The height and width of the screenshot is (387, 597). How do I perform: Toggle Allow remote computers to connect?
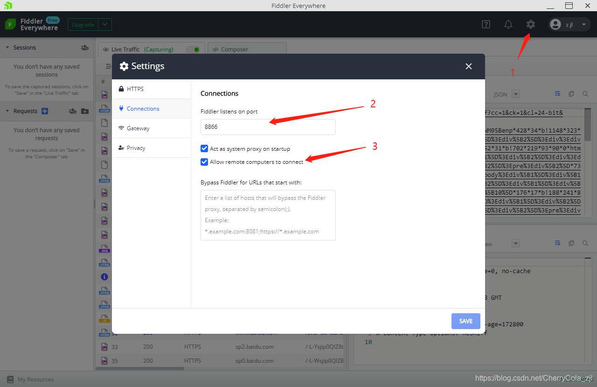pos(204,162)
